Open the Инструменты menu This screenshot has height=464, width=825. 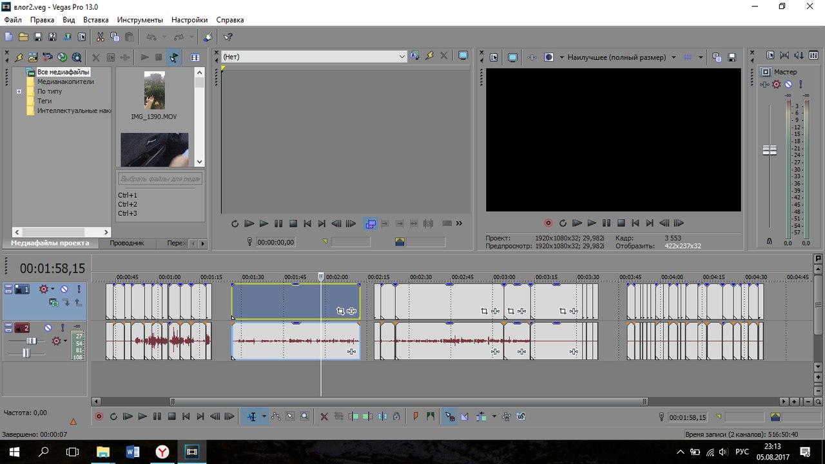click(140, 20)
